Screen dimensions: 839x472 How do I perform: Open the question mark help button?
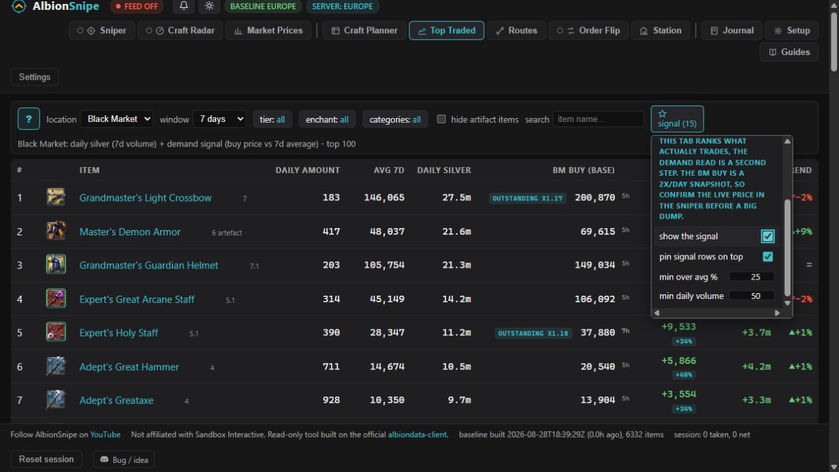[29, 119]
